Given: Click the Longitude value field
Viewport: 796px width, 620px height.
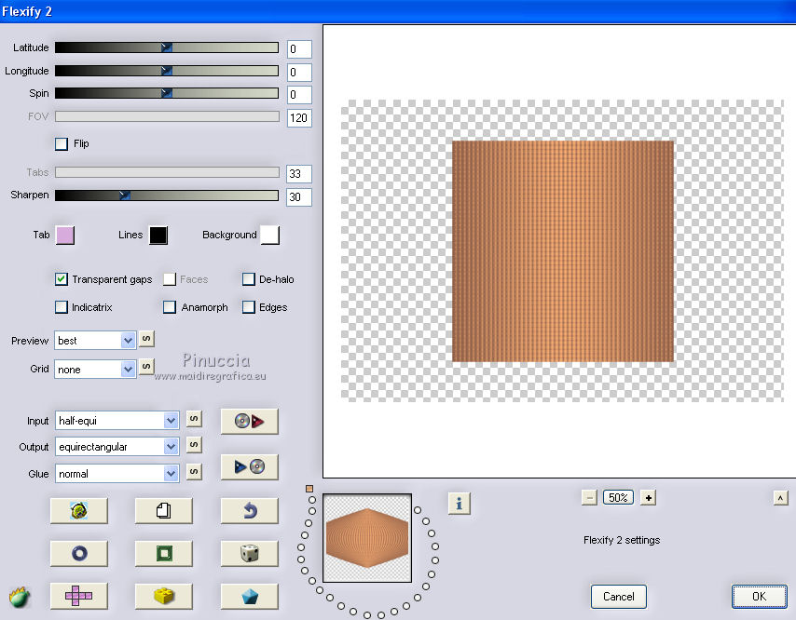Looking at the screenshot, I should [299, 72].
